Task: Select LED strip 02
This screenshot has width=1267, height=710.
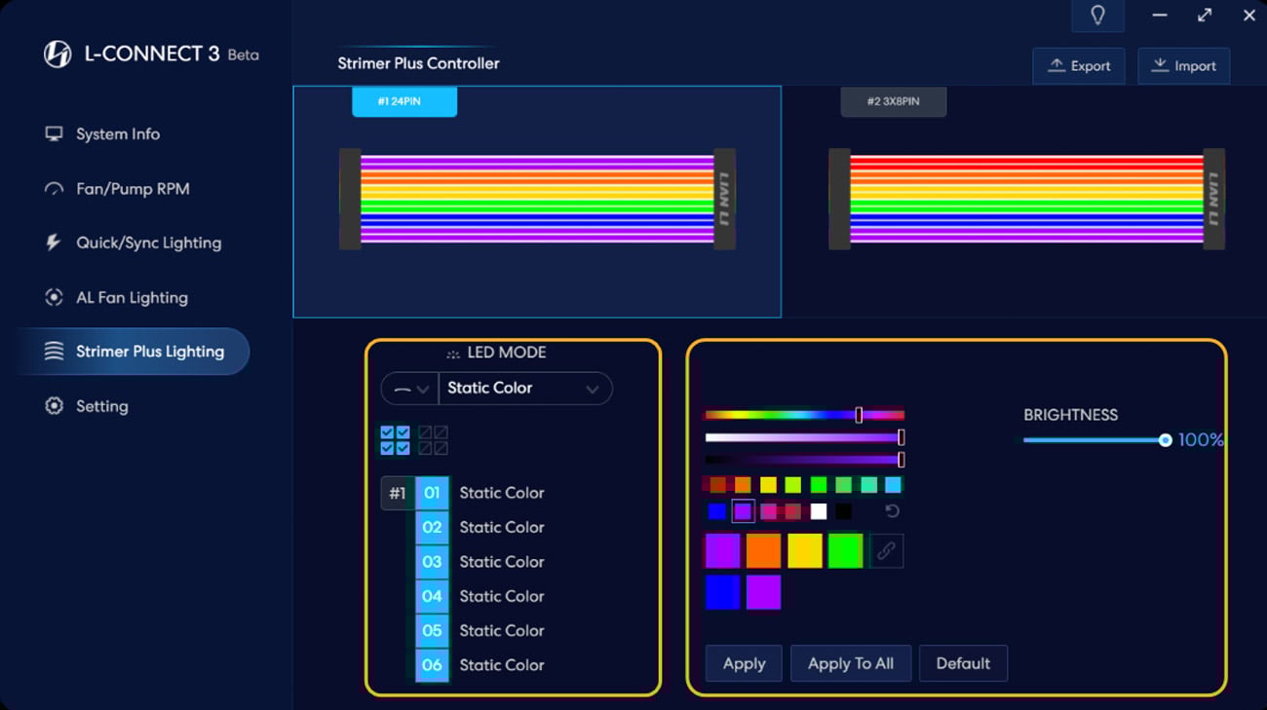Action: 432,527
